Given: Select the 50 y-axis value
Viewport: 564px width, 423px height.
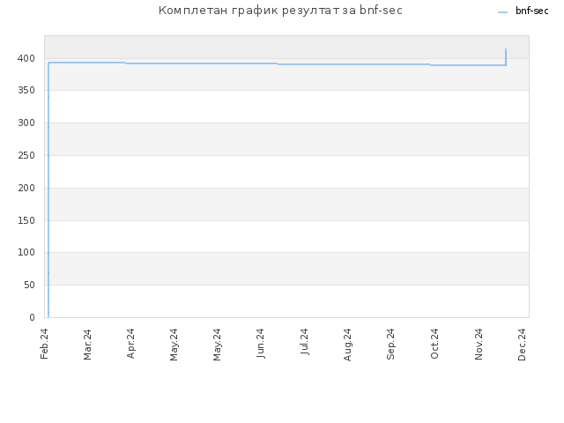Looking at the screenshot, I should click(29, 286).
